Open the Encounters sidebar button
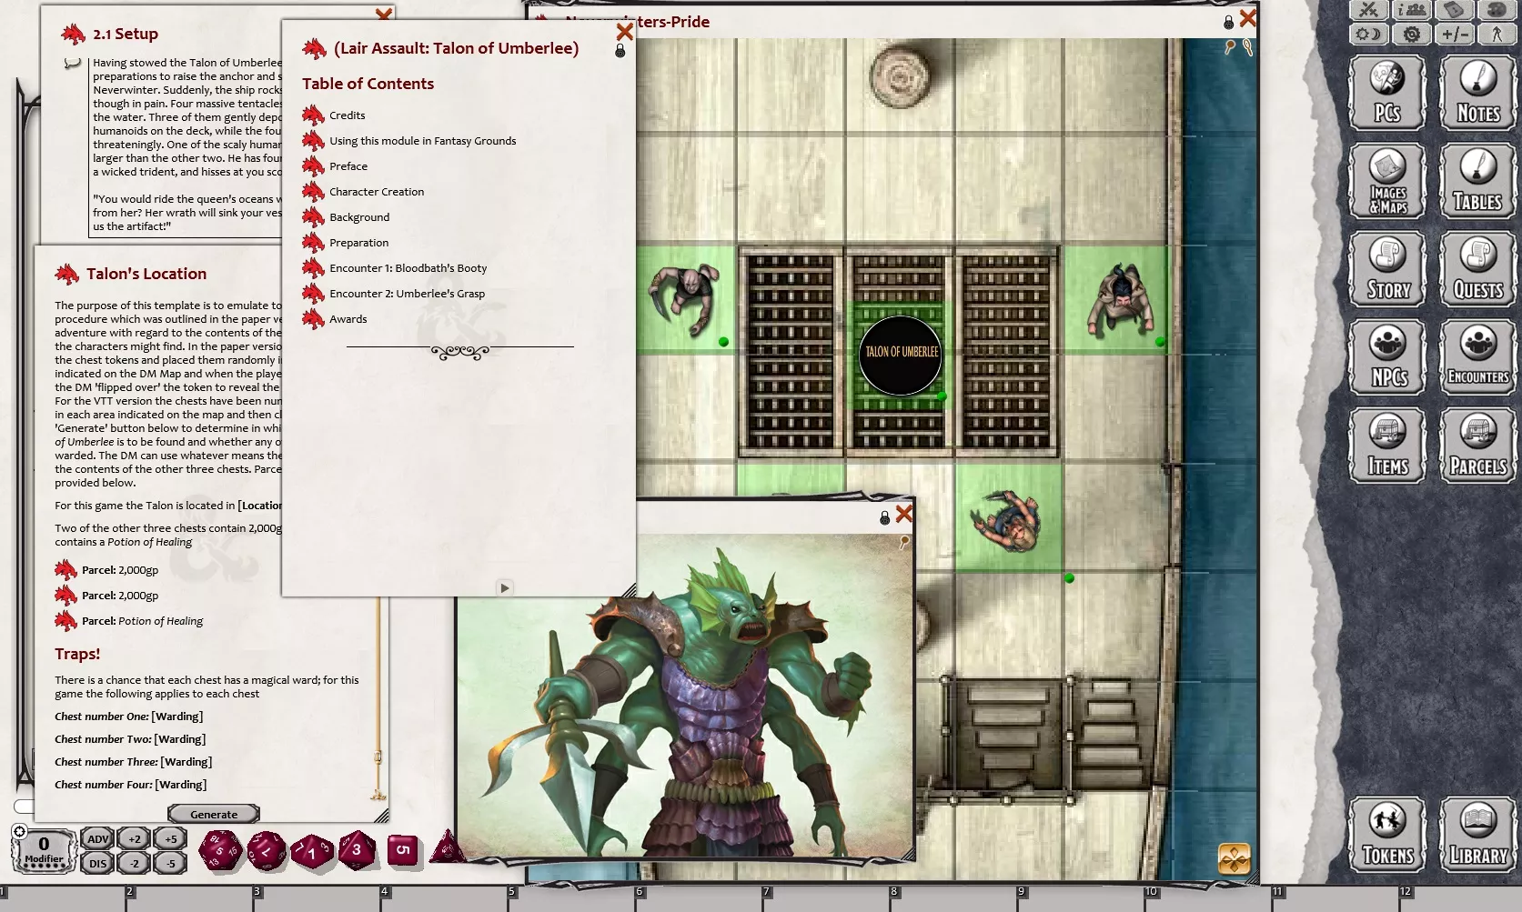The image size is (1522, 912). [x=1477, y=356]
